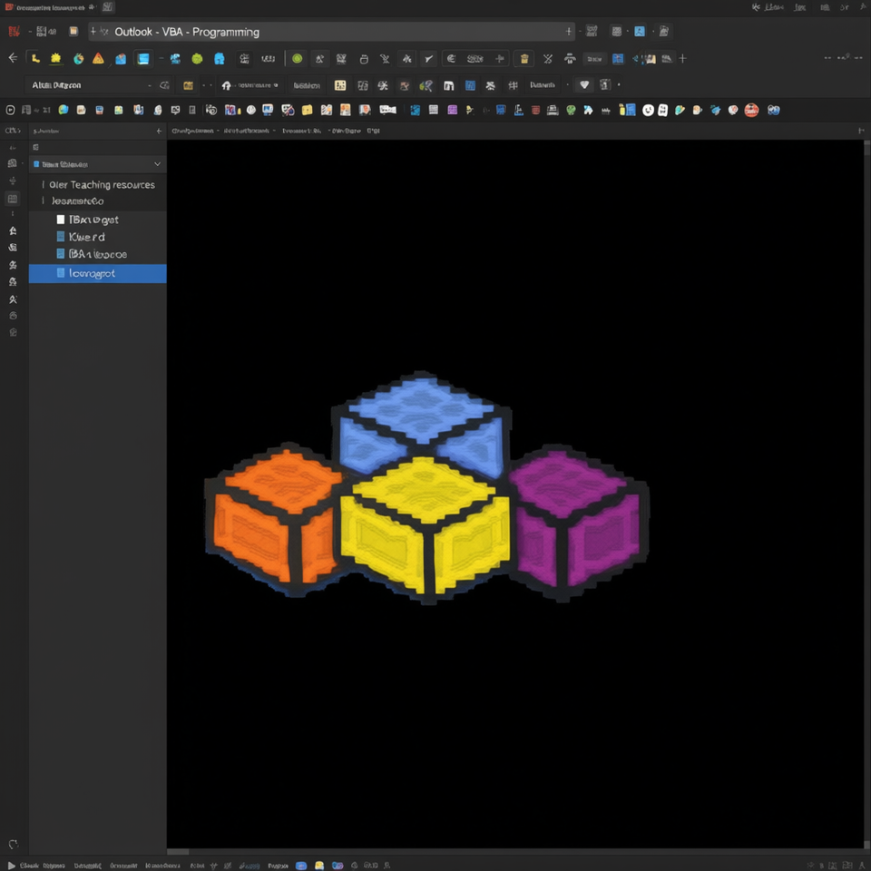Click the plus button after toolbar icons

[x=682, y=58]
